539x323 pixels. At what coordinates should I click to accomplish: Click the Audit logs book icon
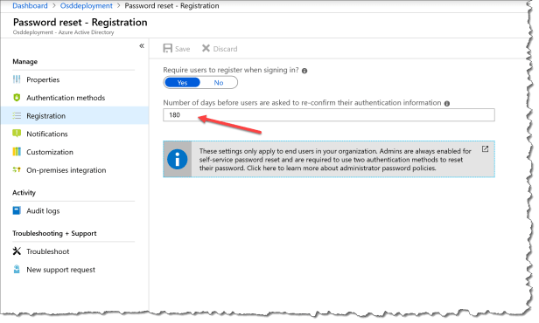17,210
